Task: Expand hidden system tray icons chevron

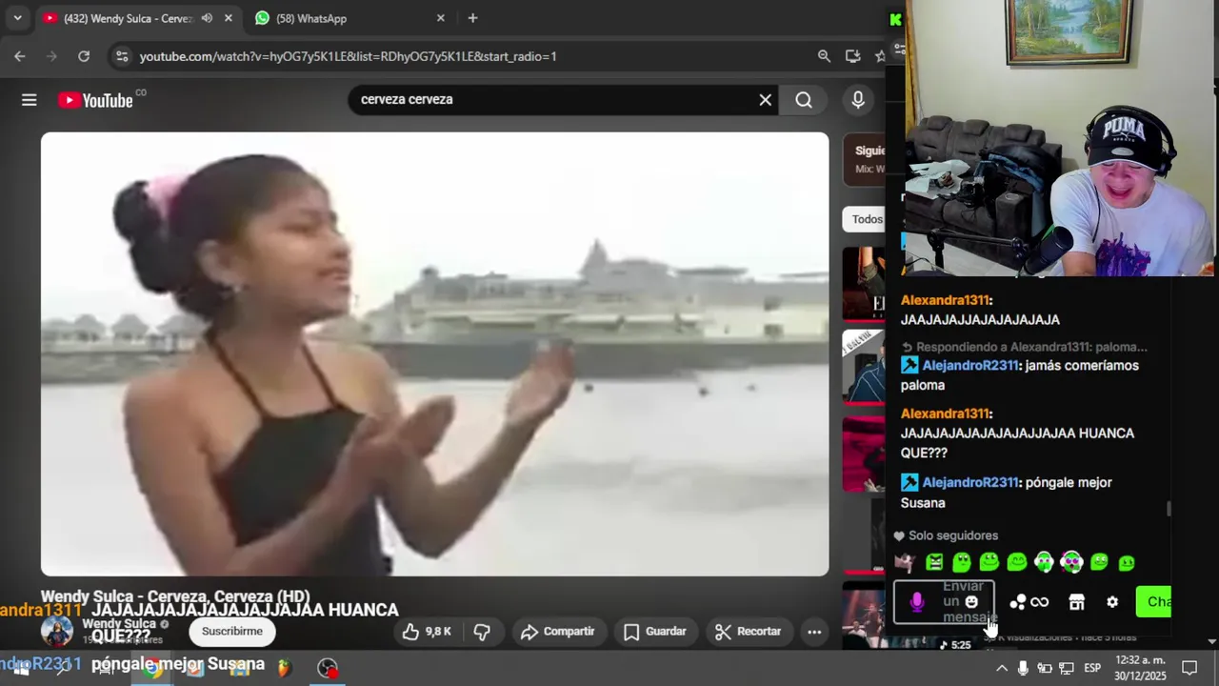Action: click(x=1002, y=669)
